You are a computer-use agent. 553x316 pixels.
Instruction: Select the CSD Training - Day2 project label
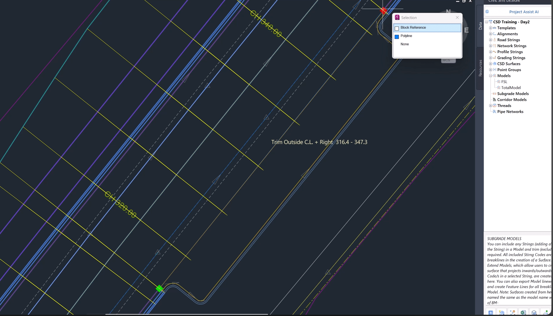pyautogui.click(x=511, y=22)
